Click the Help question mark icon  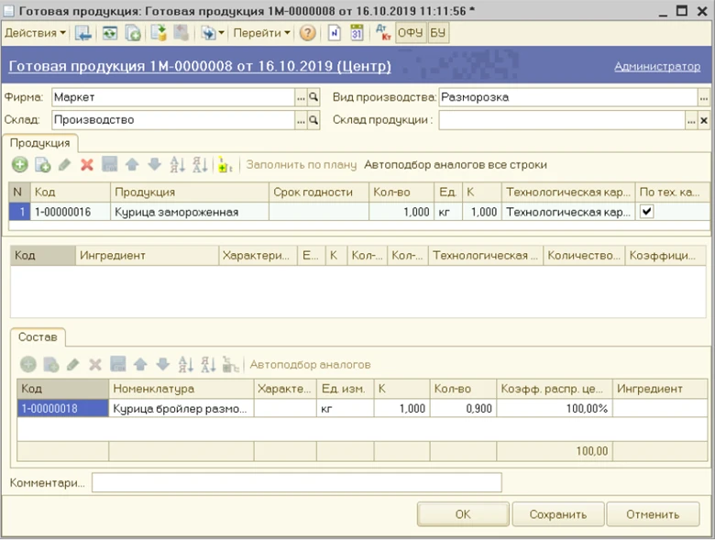coord(307,33)
